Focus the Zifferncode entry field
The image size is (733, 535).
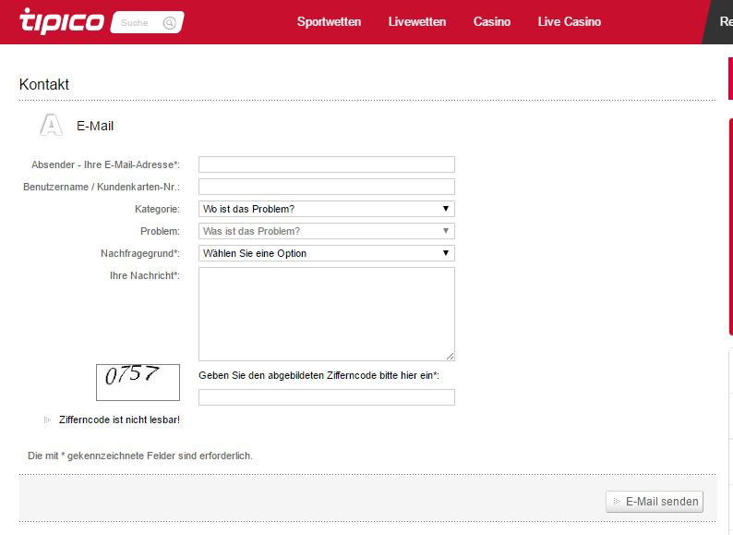tap(326, 397)
